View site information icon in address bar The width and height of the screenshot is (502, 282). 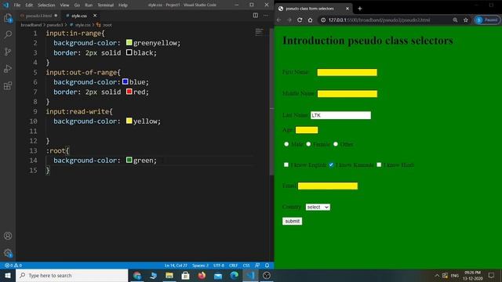click(323, 20)
